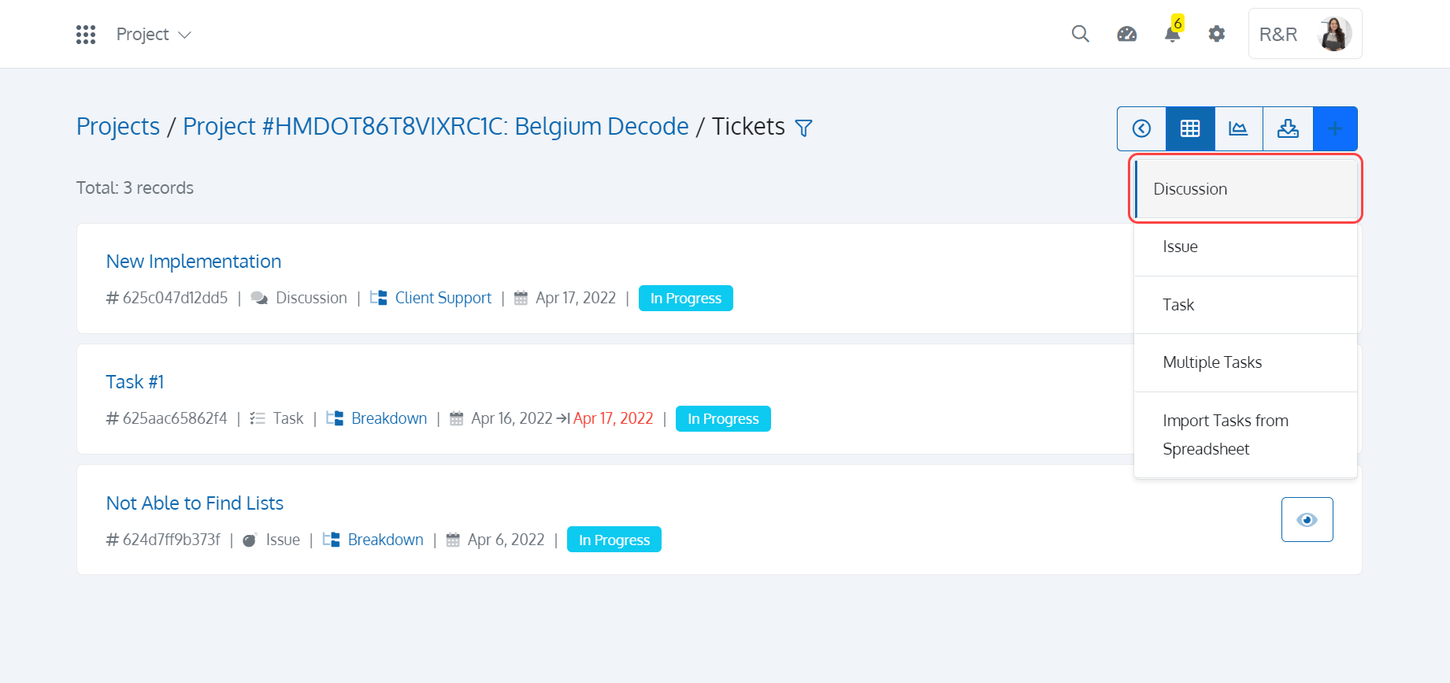The image size is (1450, 683).
Task: Expand the Project dropdown menu
Action: [x=154, y=35]
